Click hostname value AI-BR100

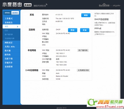point(59,21)
